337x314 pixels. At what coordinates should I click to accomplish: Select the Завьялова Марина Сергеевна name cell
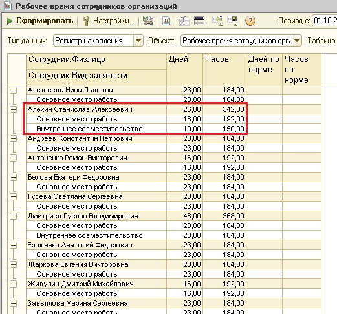tap(96, 303)
